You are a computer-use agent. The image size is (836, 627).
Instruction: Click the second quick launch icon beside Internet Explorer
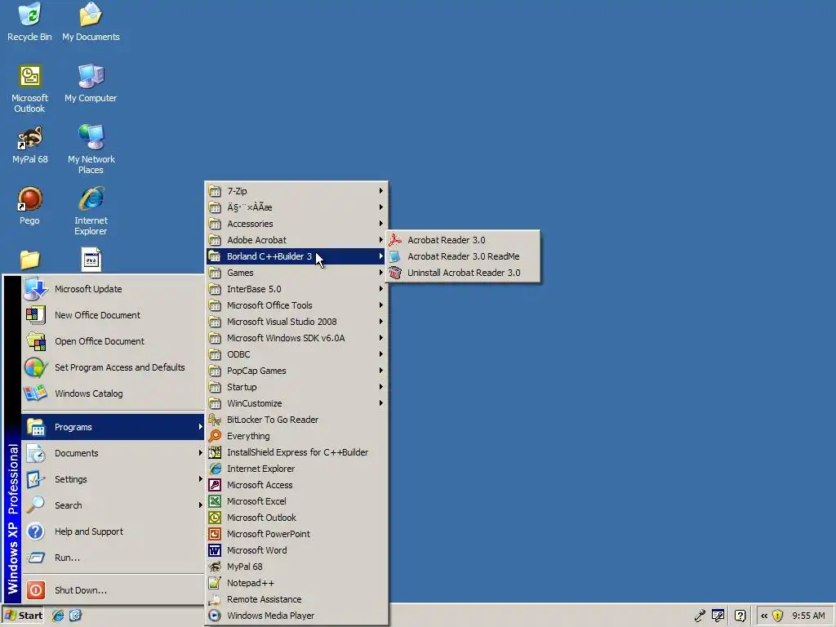point(75,616)
